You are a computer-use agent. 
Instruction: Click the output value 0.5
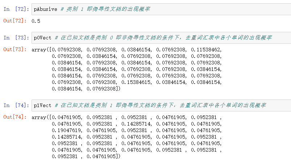(x=36, y=21)
